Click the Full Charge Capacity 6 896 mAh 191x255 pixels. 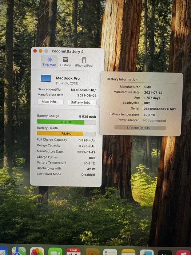click(x=87, y=140)
